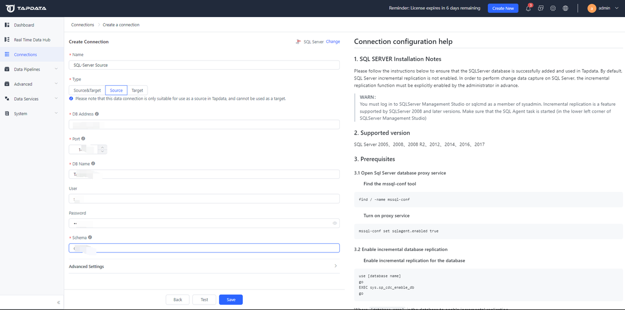Open Data Services menu item
The width and height of the screenshot is (625, 310).
tap(32, 98)
